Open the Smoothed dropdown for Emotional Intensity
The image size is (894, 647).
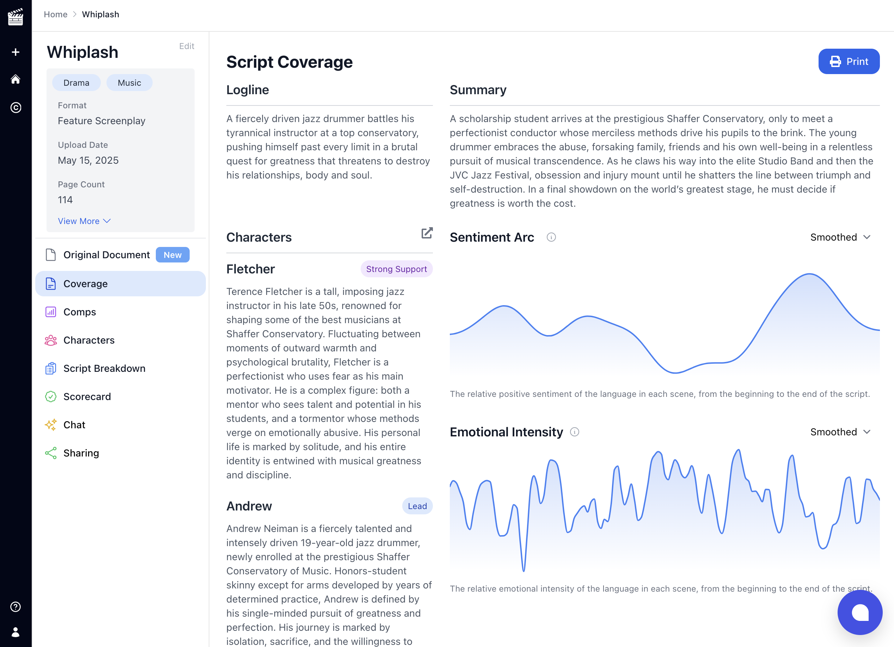pos(841,432)
